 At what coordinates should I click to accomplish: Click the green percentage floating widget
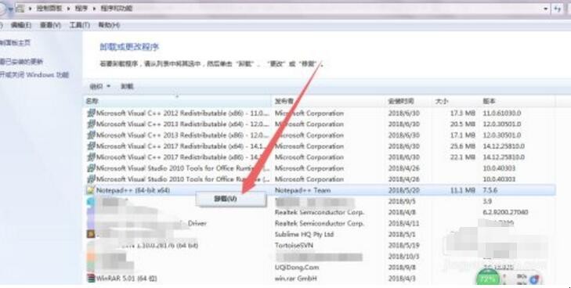[488, 279]
